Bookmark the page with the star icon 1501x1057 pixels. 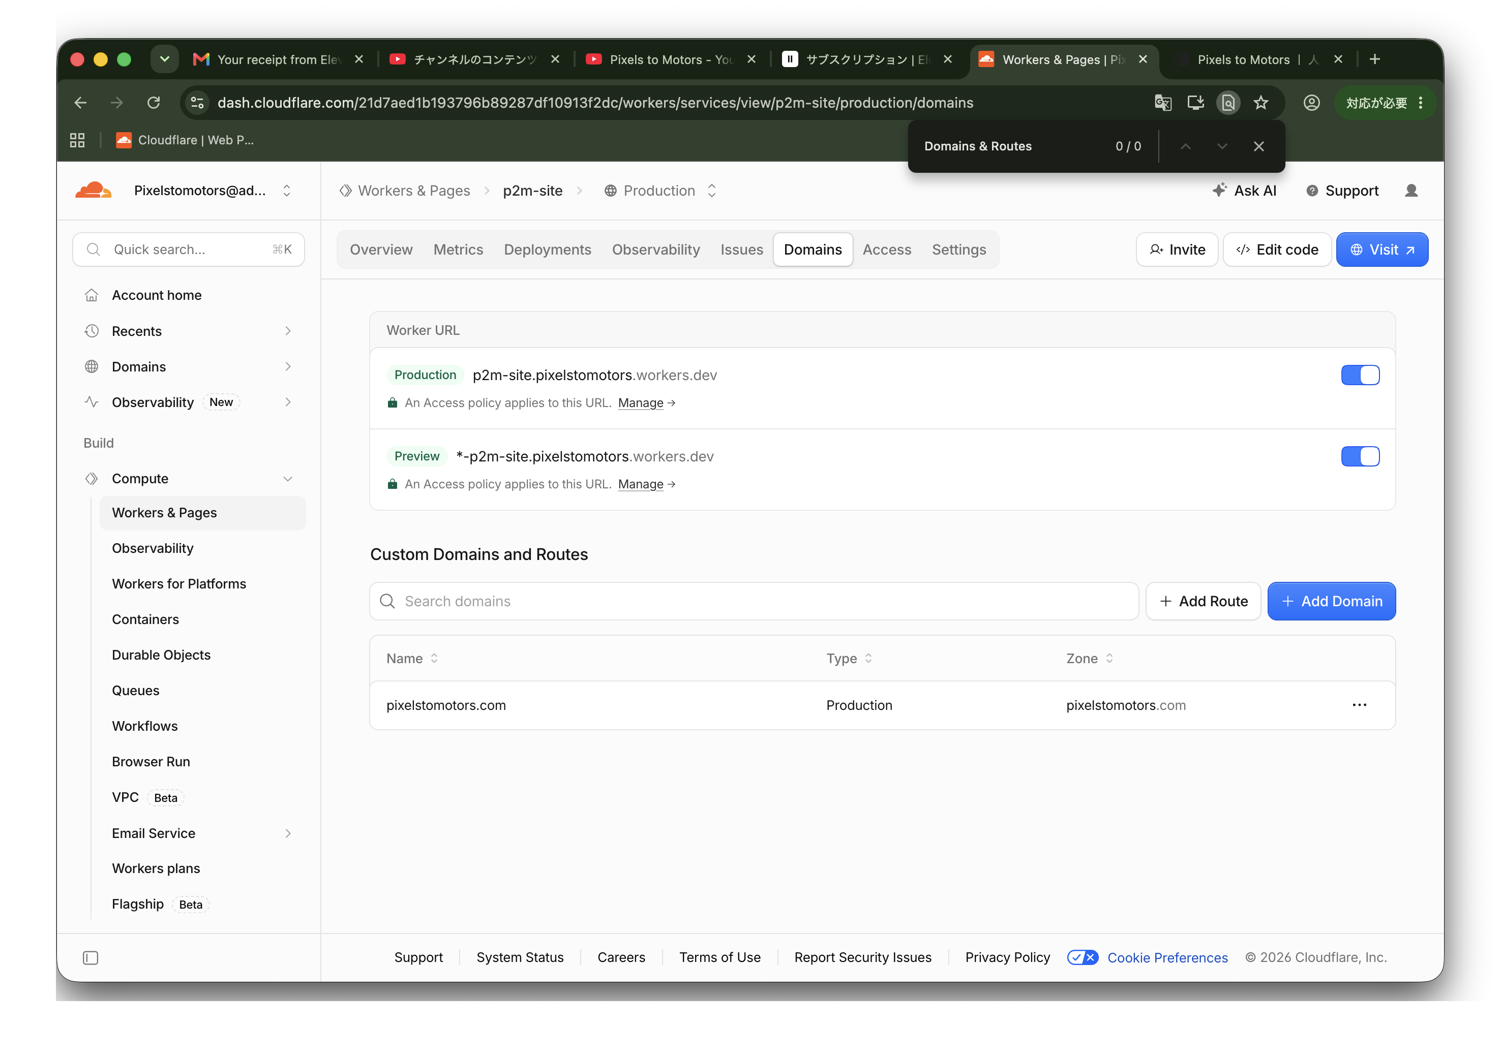(1260, 103)
